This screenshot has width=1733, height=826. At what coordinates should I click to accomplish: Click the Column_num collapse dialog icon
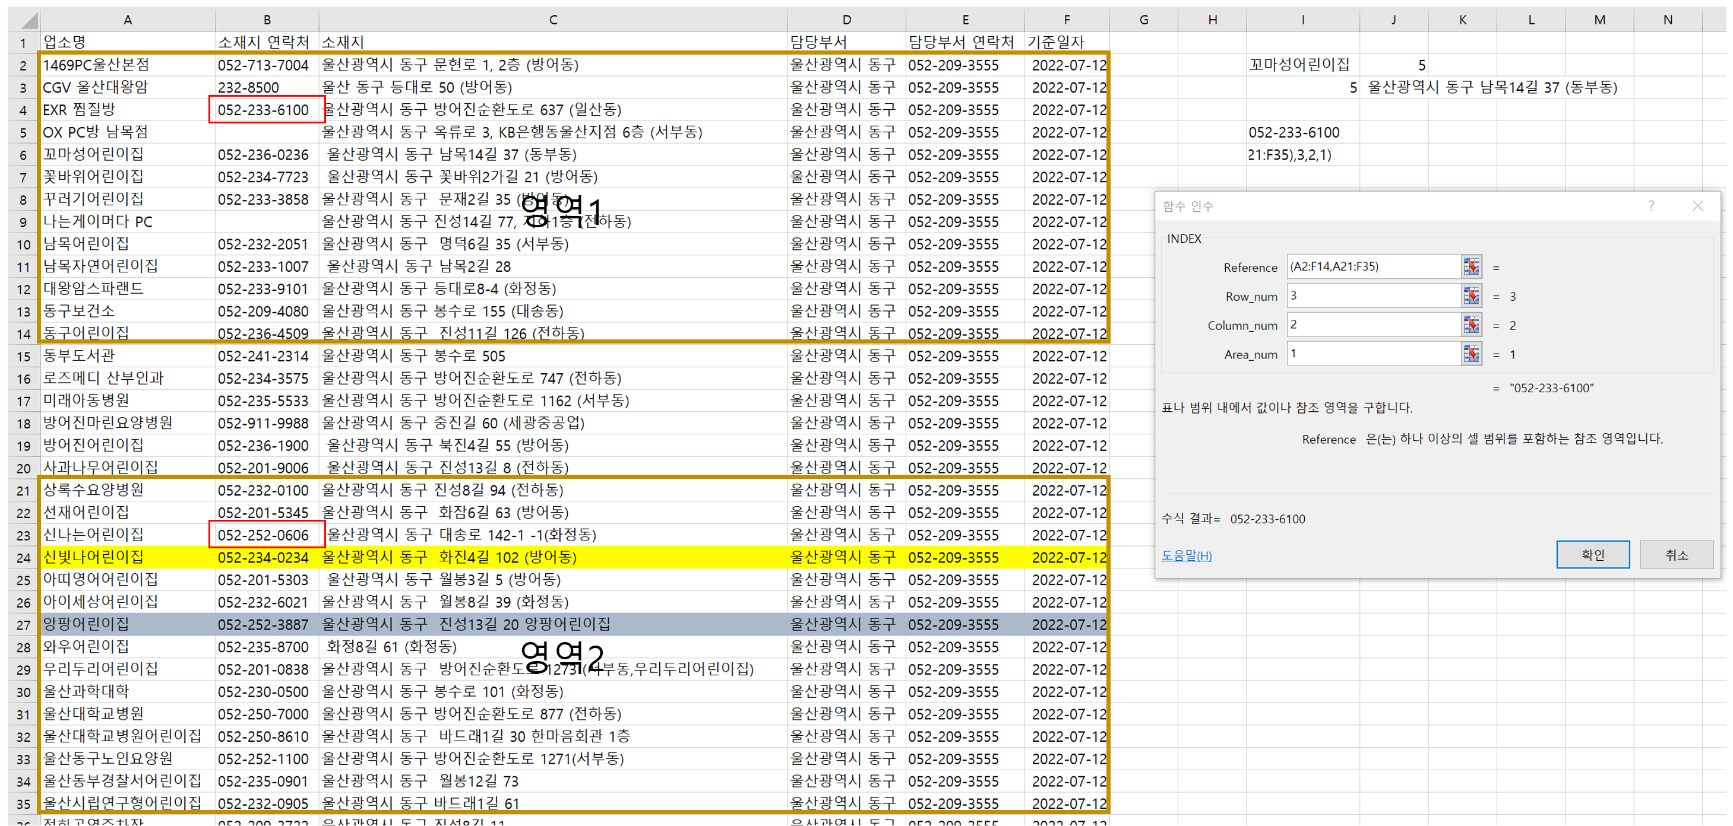coord(1470,325)
